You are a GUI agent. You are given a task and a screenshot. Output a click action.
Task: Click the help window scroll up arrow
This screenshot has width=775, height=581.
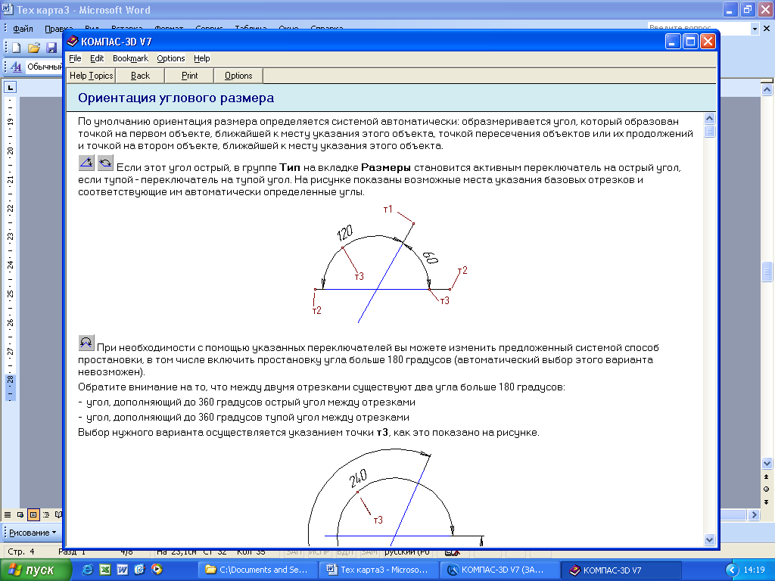click(709, 119)
